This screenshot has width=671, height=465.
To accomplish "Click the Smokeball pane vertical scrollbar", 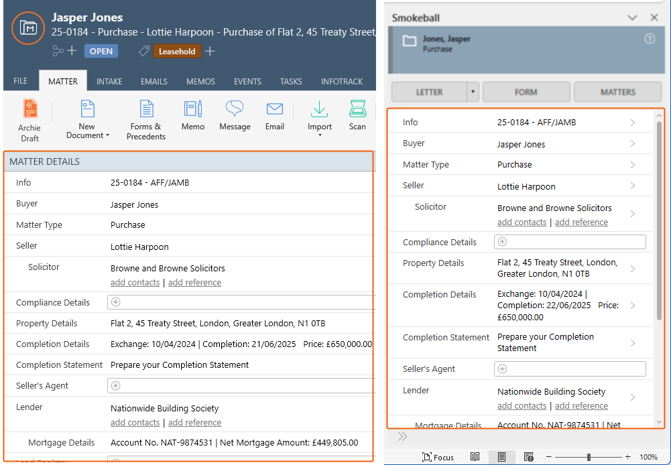I will coord(660,220).
